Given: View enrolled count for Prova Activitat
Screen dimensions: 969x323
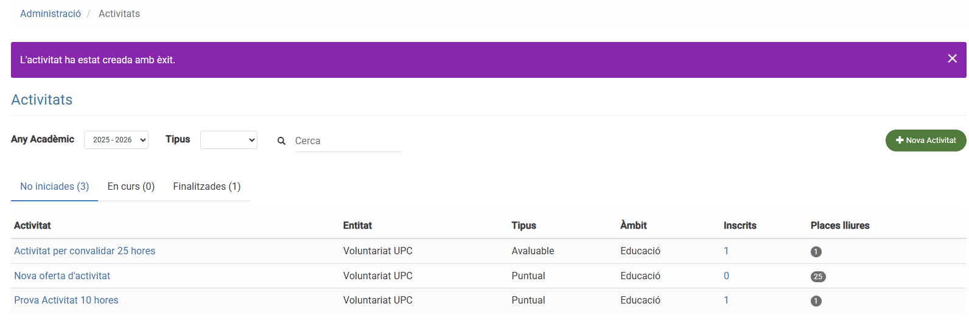Looking at the screenshot, I should point(726,300).
